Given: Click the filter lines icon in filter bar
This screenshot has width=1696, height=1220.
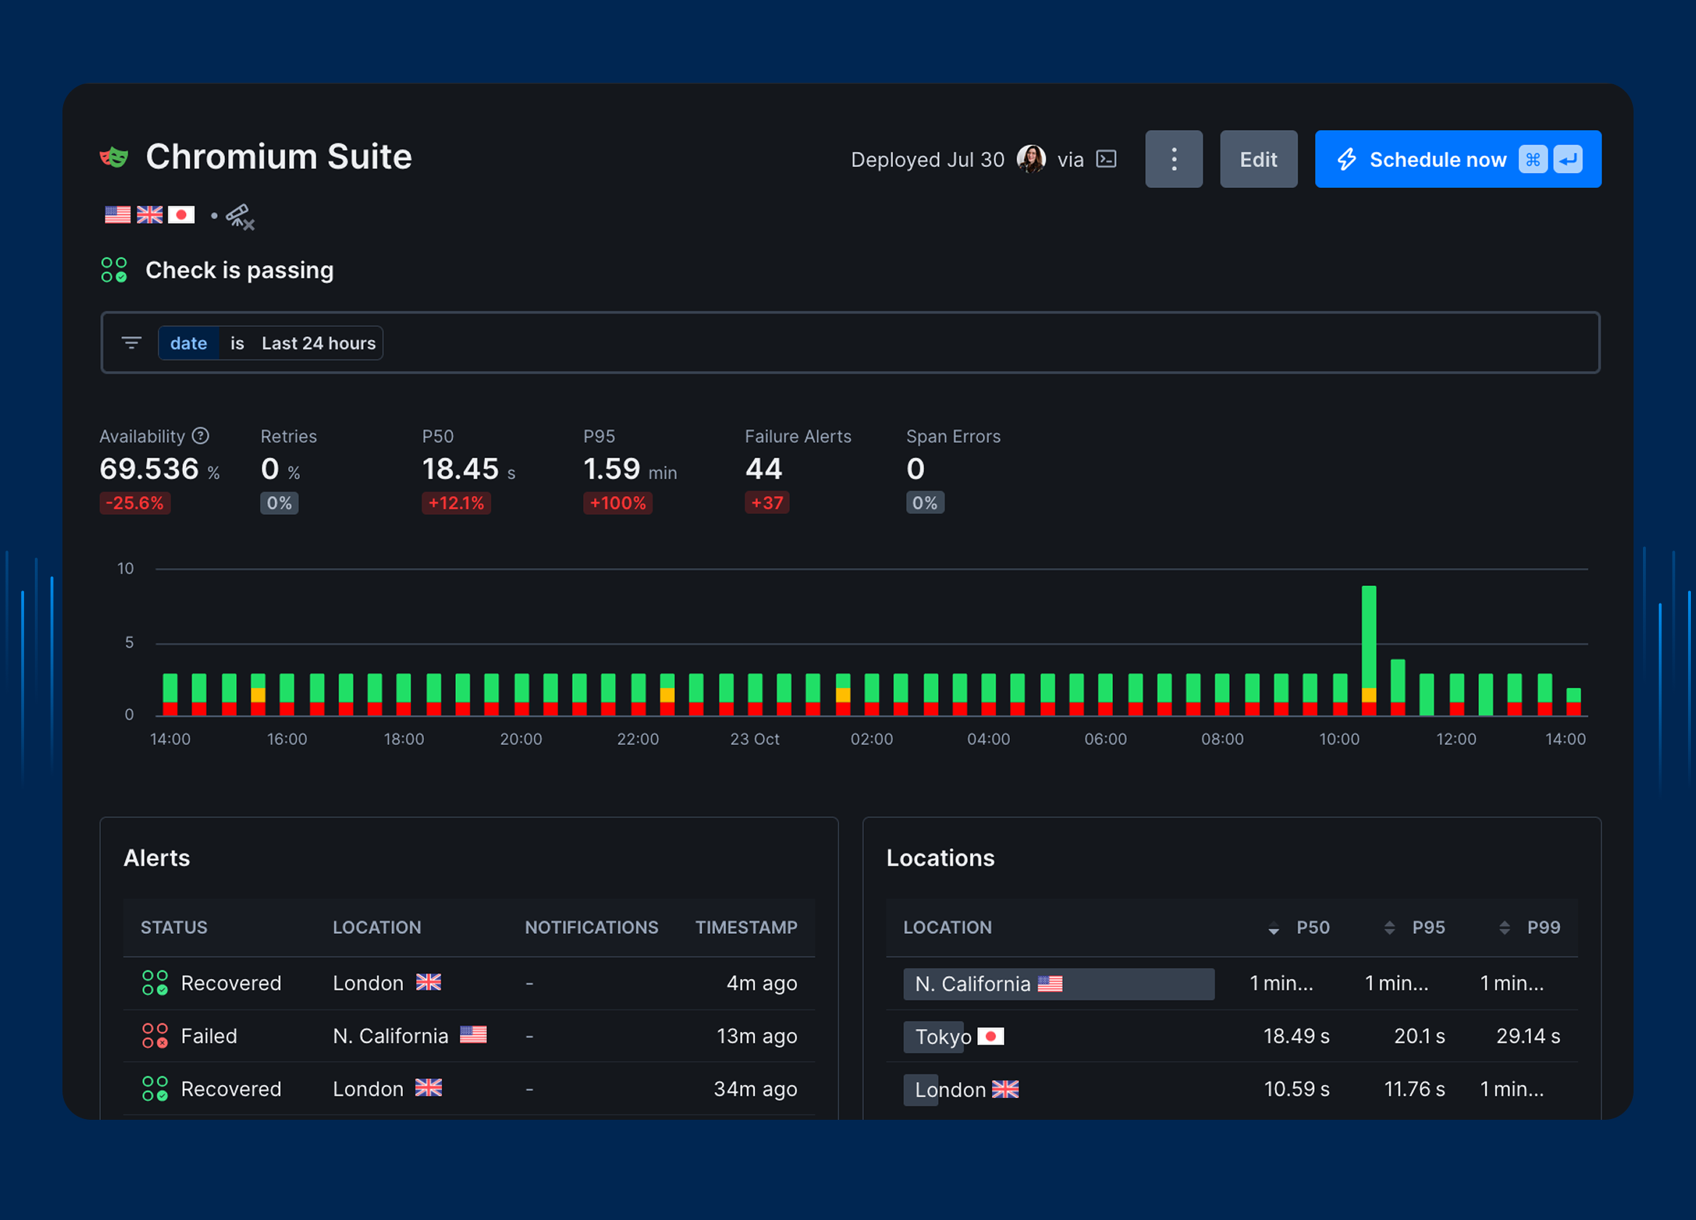Looking at the screenshot, I should (x=131, y=343).
